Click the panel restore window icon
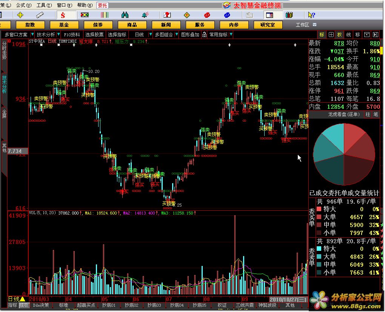This screenshot has height=312, width=385. [x=367, y=35]
